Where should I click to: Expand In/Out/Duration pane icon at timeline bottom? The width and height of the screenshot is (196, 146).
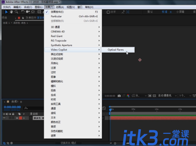tap(11, 143)
